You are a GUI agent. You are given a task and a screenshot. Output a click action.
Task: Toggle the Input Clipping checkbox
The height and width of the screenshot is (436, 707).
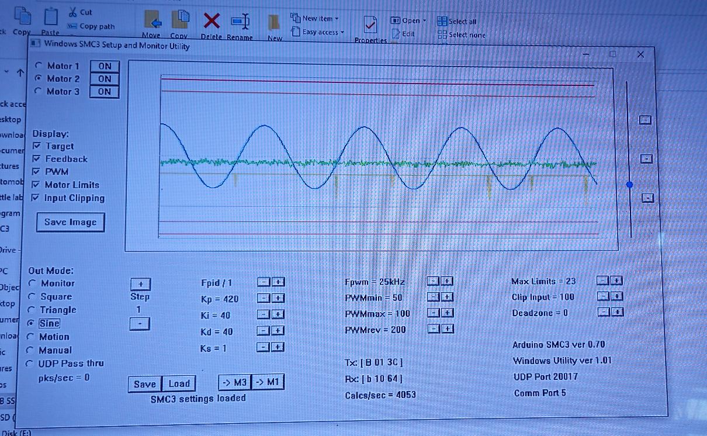pyautogui.click(x=37, y=198)
